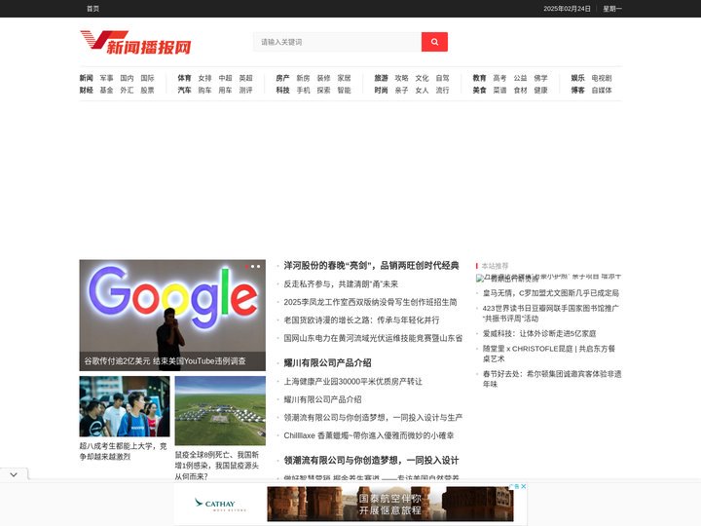Open the 新闻 category
This screenshot has width=701, height=526.
pyautogui.click(x=87, y=78)
